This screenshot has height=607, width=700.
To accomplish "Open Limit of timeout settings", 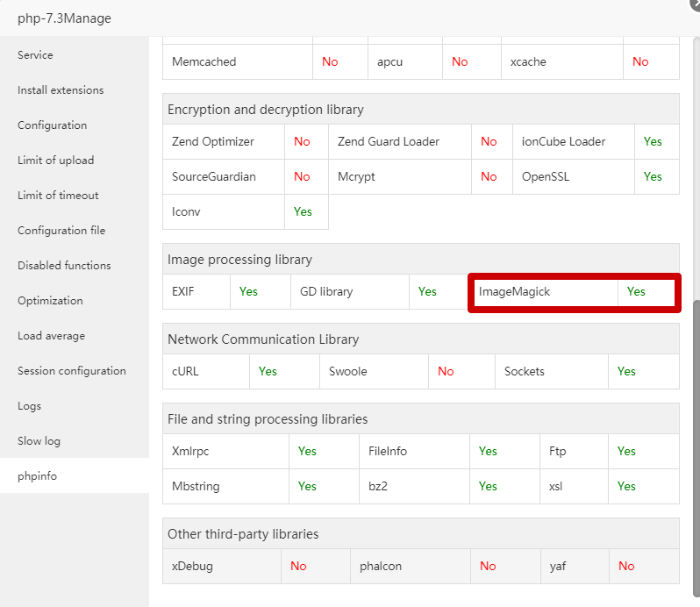I will click(58, 196).
